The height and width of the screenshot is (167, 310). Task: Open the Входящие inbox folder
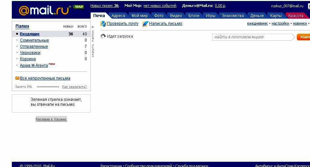30,34
